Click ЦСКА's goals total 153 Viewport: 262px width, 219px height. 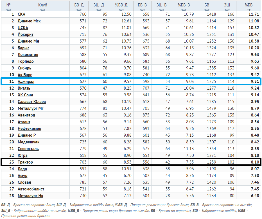pyautogui.click(x=231, y=28)
